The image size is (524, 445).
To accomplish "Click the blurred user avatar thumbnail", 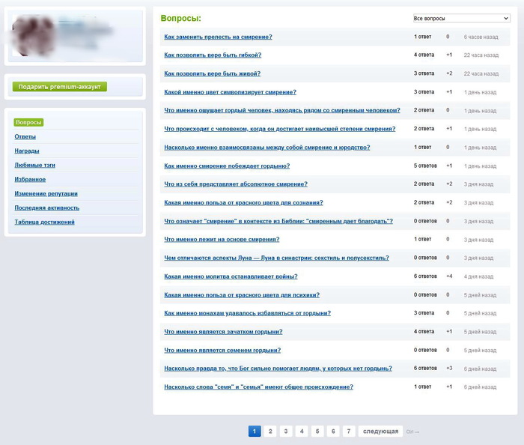I will click(34, 36).
